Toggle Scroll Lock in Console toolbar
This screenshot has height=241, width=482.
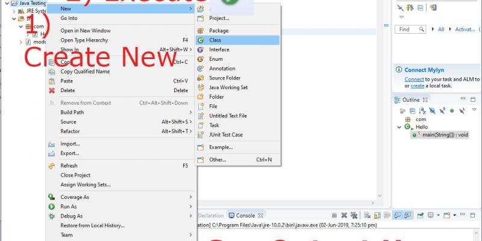click(378, 216)
